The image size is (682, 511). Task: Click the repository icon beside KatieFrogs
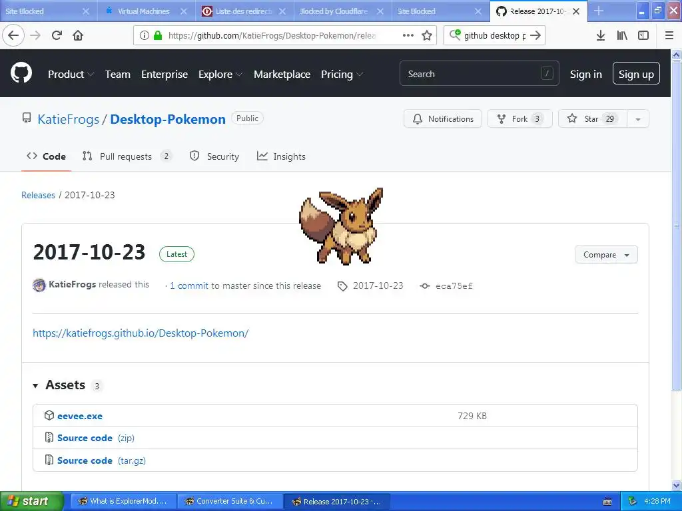(27, 118)
